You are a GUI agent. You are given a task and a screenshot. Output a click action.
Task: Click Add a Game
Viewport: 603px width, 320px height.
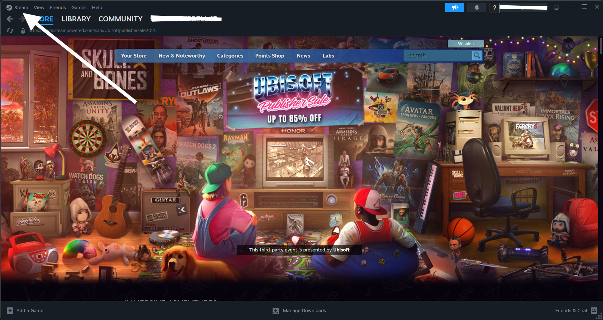pos(30,311)
